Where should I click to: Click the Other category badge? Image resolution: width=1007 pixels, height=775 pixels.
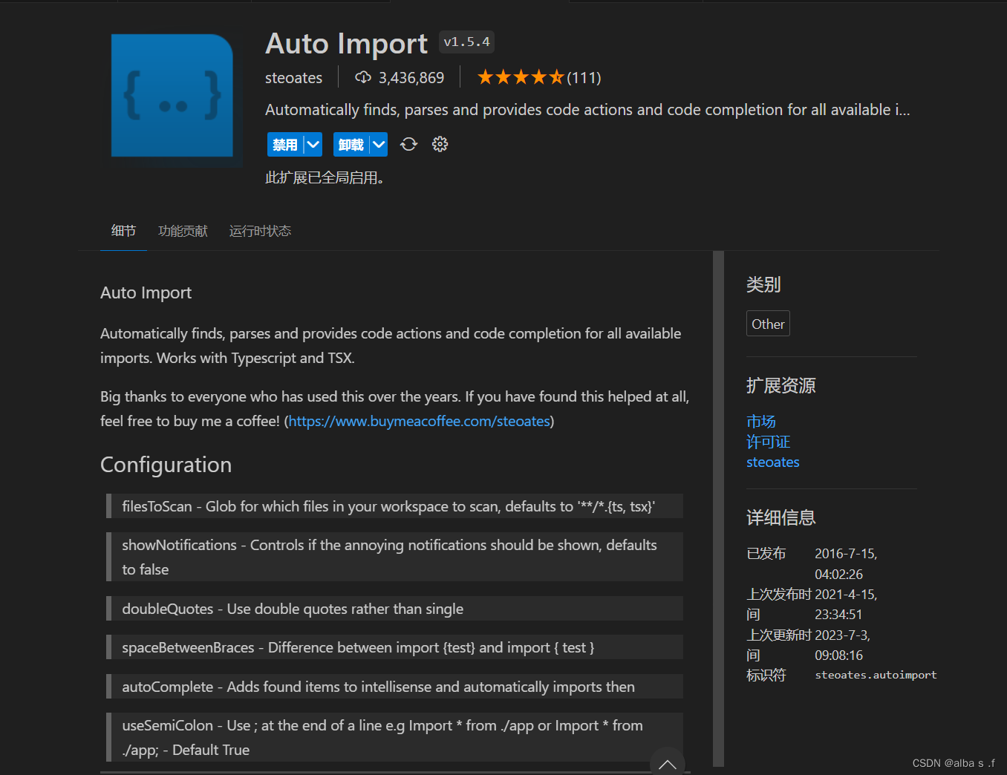pyautogui.click(x=768, y=323)
